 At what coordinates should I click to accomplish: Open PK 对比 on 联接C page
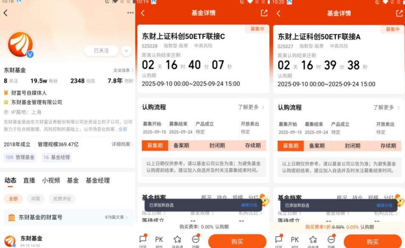click(x=159, y=241)
